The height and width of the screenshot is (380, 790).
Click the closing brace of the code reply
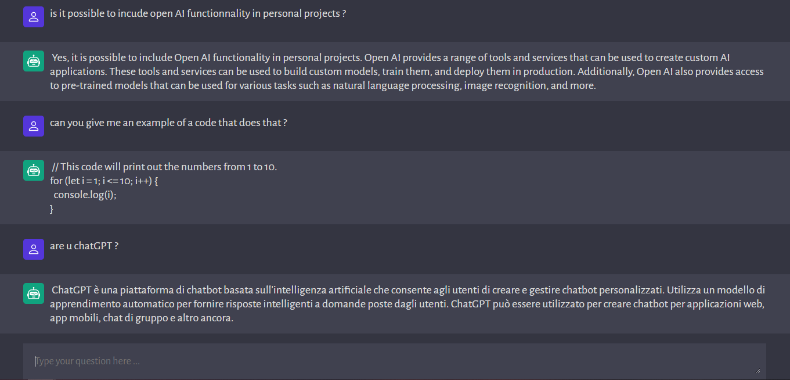tap(52, 209)
